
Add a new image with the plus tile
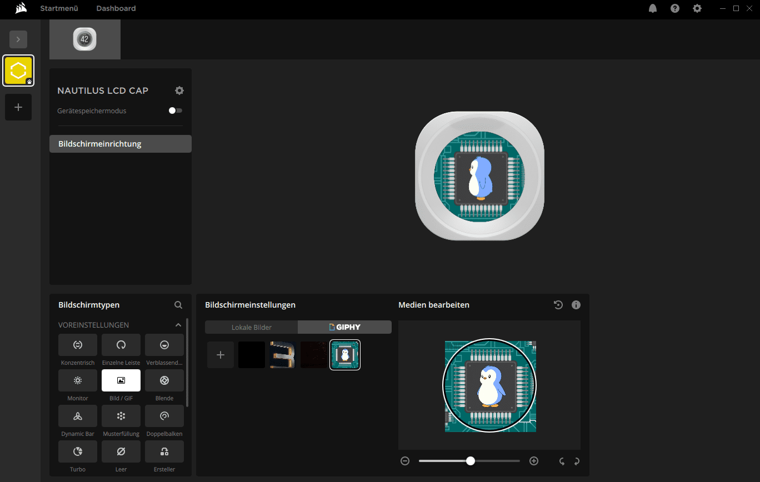(x=221, y=355)
